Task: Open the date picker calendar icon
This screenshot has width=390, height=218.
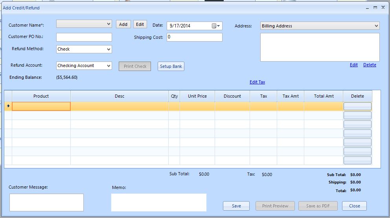Action: click(x=216, y=26)
